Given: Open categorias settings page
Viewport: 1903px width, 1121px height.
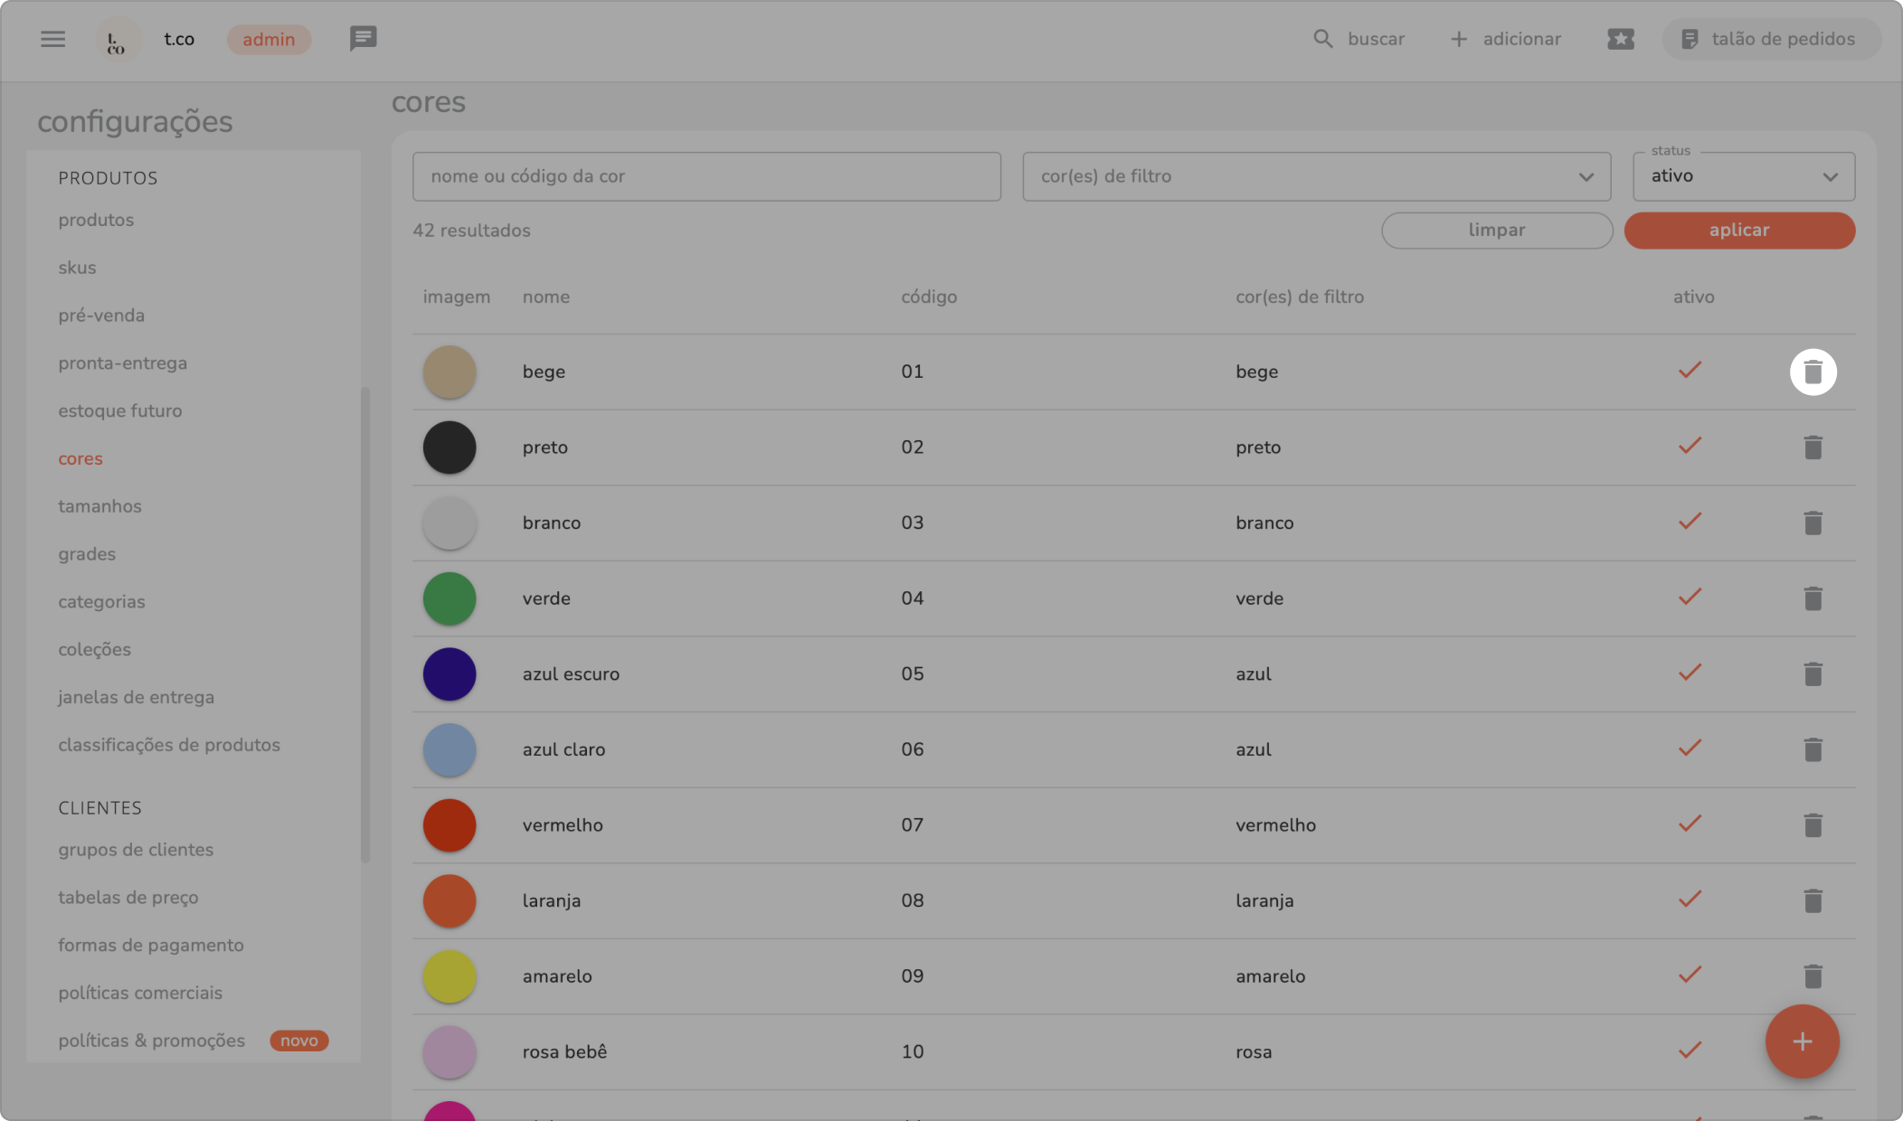Looking at the screenshot, I should tap(101, 602).
